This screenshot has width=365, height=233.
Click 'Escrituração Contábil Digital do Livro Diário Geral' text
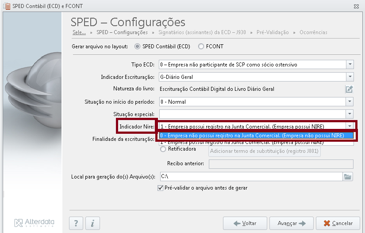coord(217,89)
